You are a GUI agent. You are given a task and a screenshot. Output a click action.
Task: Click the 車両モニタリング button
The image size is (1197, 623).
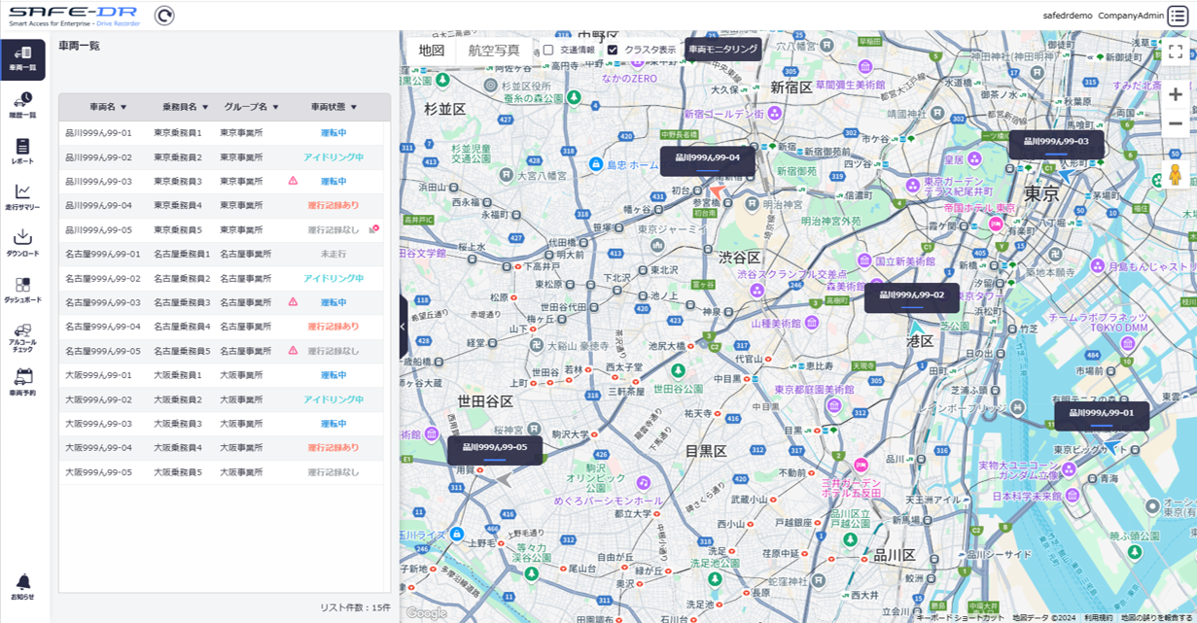[x=722, y=49]
